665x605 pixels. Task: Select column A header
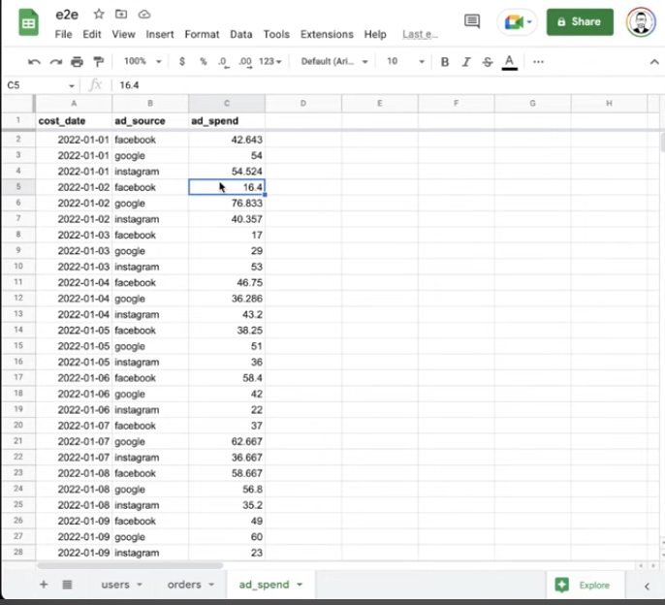[74, 104]
